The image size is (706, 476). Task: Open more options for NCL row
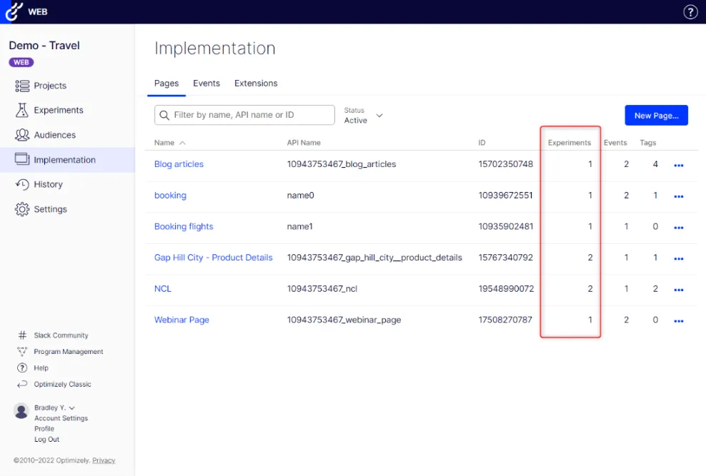pos(679,290)
